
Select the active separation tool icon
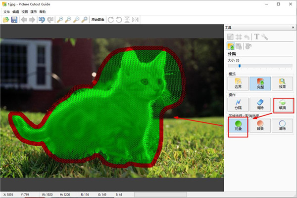pyautogui.click(x=231, y=46)
